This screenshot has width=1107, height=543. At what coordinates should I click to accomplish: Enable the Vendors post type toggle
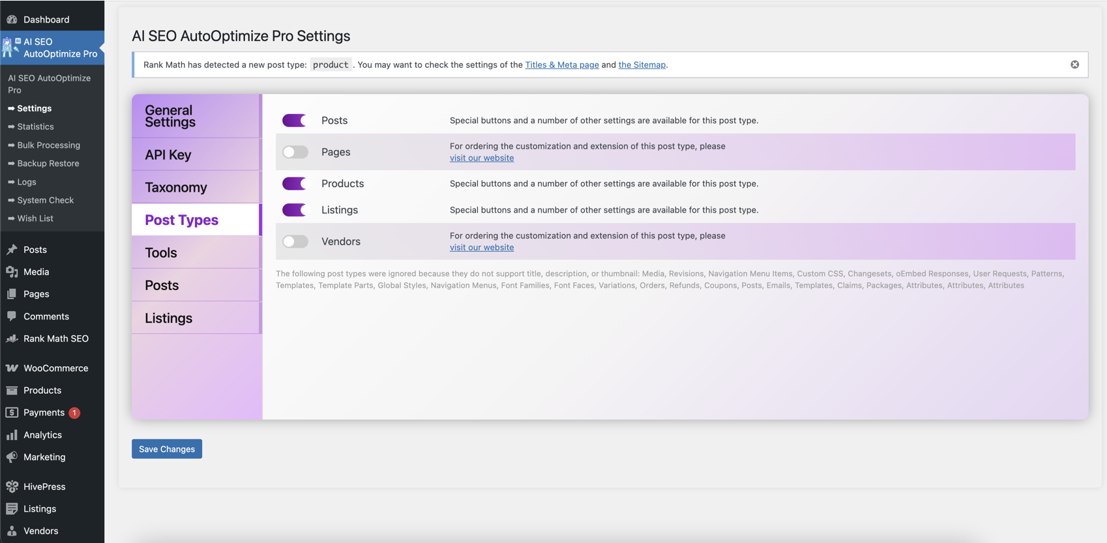(x=295, y=241)
